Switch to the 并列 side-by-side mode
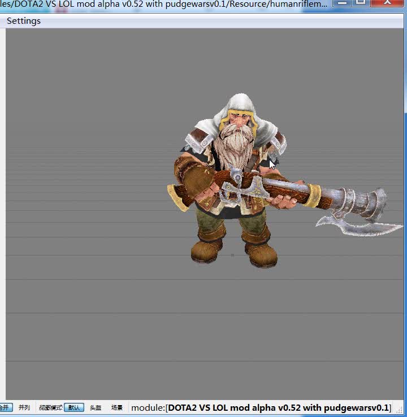The width and height of the screenshot is (407, 417). (x=24, y=407)
